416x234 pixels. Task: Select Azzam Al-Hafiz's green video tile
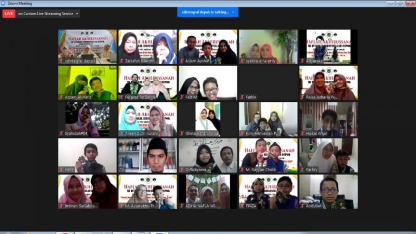pyautogui.click(x=87, y=83)
